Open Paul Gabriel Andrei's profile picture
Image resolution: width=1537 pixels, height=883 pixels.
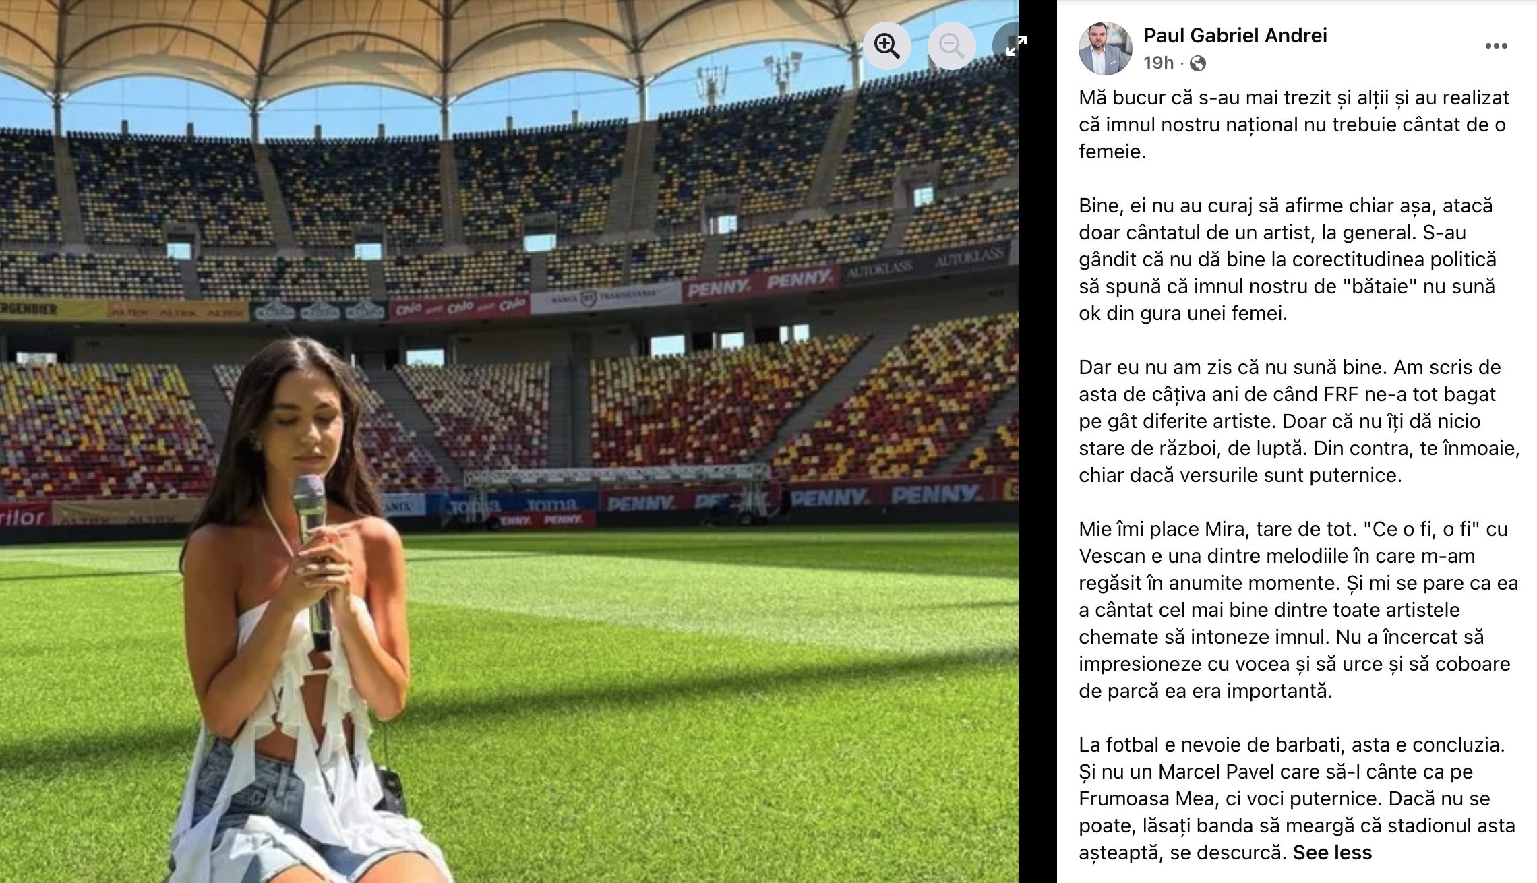pos(1106,49)
